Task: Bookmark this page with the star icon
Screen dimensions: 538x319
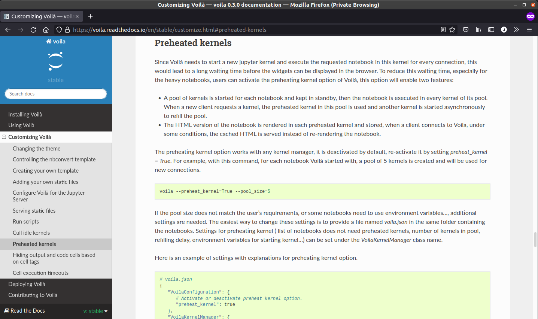Action: (453, 30)
